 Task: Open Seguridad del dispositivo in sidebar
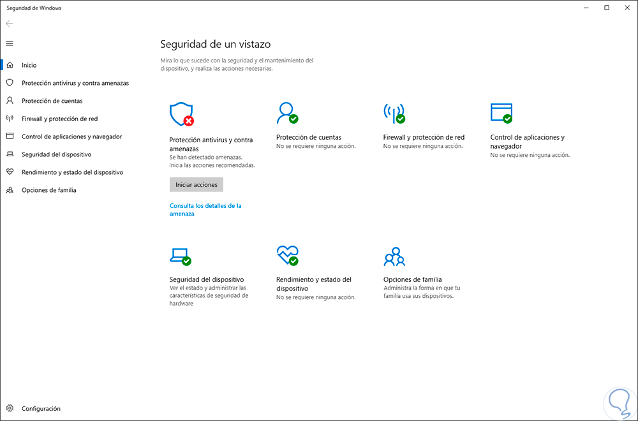(57, 154)
